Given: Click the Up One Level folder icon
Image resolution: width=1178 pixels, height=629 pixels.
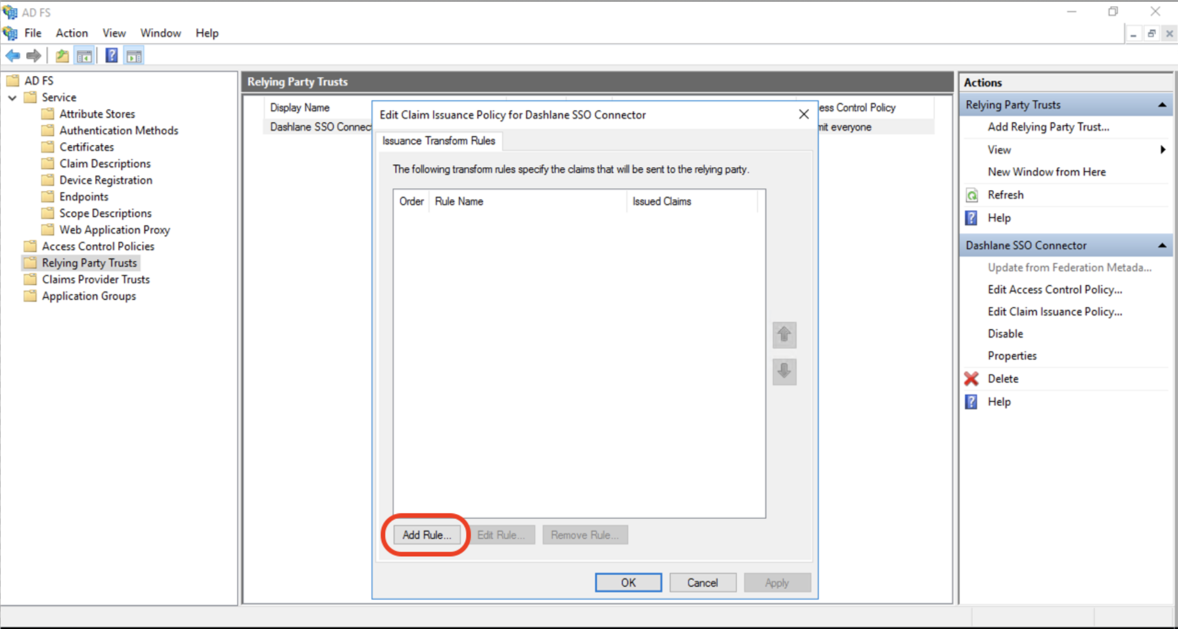Looking at the screenshot, I should point(62,56).
